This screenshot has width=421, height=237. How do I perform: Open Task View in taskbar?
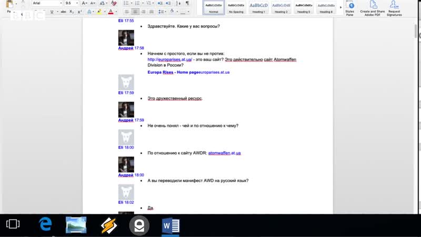click(13, 223)
